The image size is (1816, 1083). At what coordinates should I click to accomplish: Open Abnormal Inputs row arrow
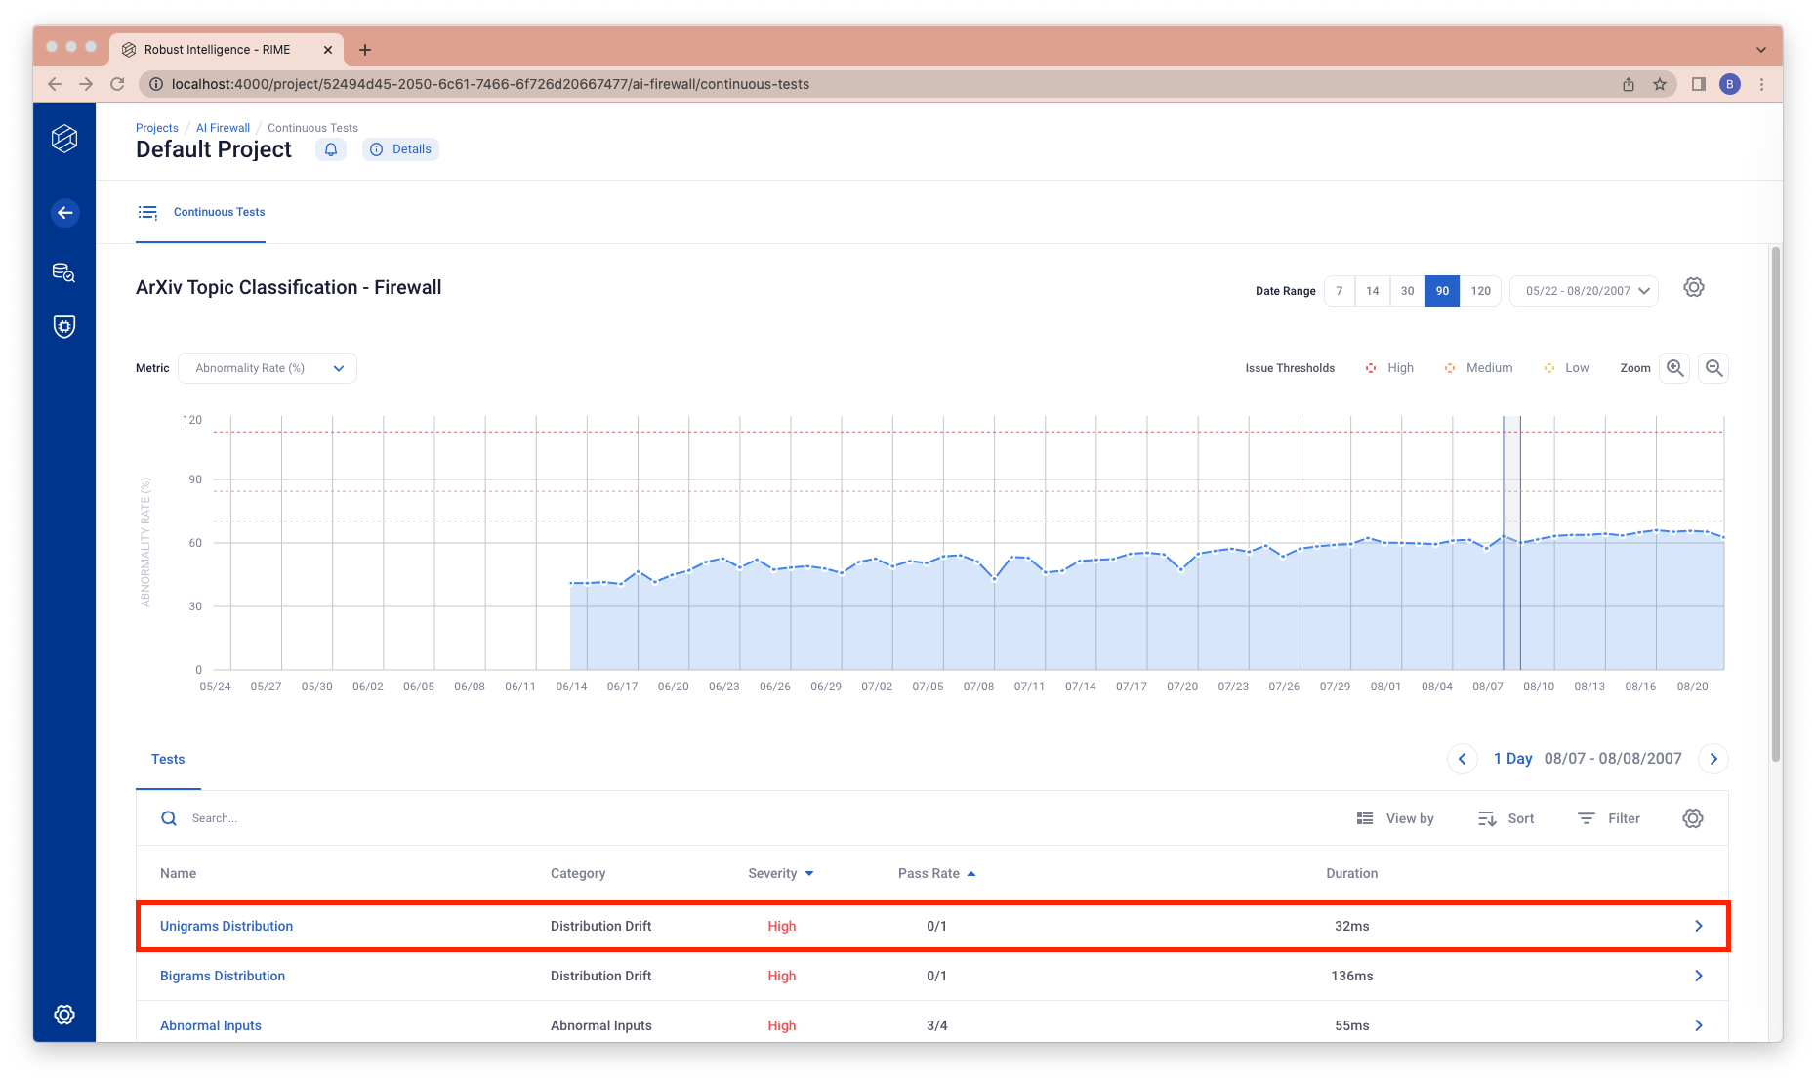[1699, 1025]
